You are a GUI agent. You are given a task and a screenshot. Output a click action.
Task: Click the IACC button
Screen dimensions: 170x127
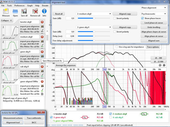click(x=34, y=122)
